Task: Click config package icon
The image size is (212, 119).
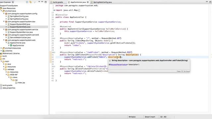Action: [6, 14]
